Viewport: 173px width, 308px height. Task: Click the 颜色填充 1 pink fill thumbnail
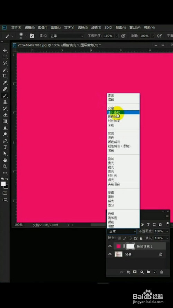pos(118,246)
